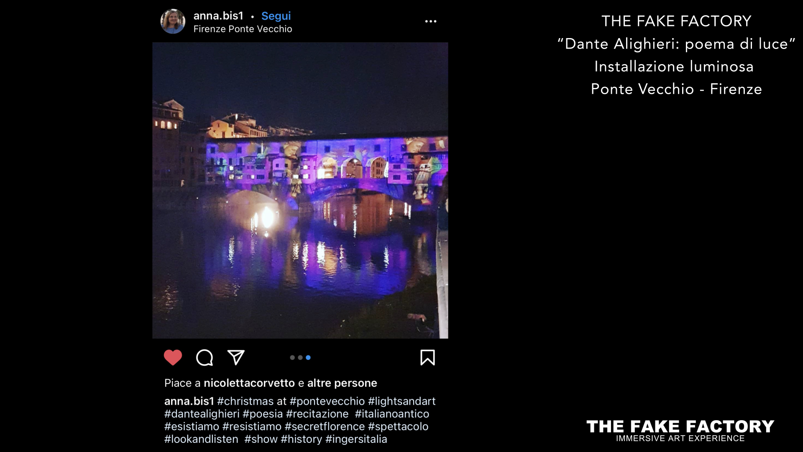Follow the user via Segui link
The width and height of the screenshot is (803, 452).
(x=276, y=16)
